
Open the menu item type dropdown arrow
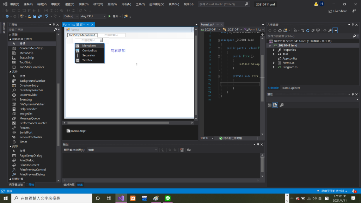101,40
